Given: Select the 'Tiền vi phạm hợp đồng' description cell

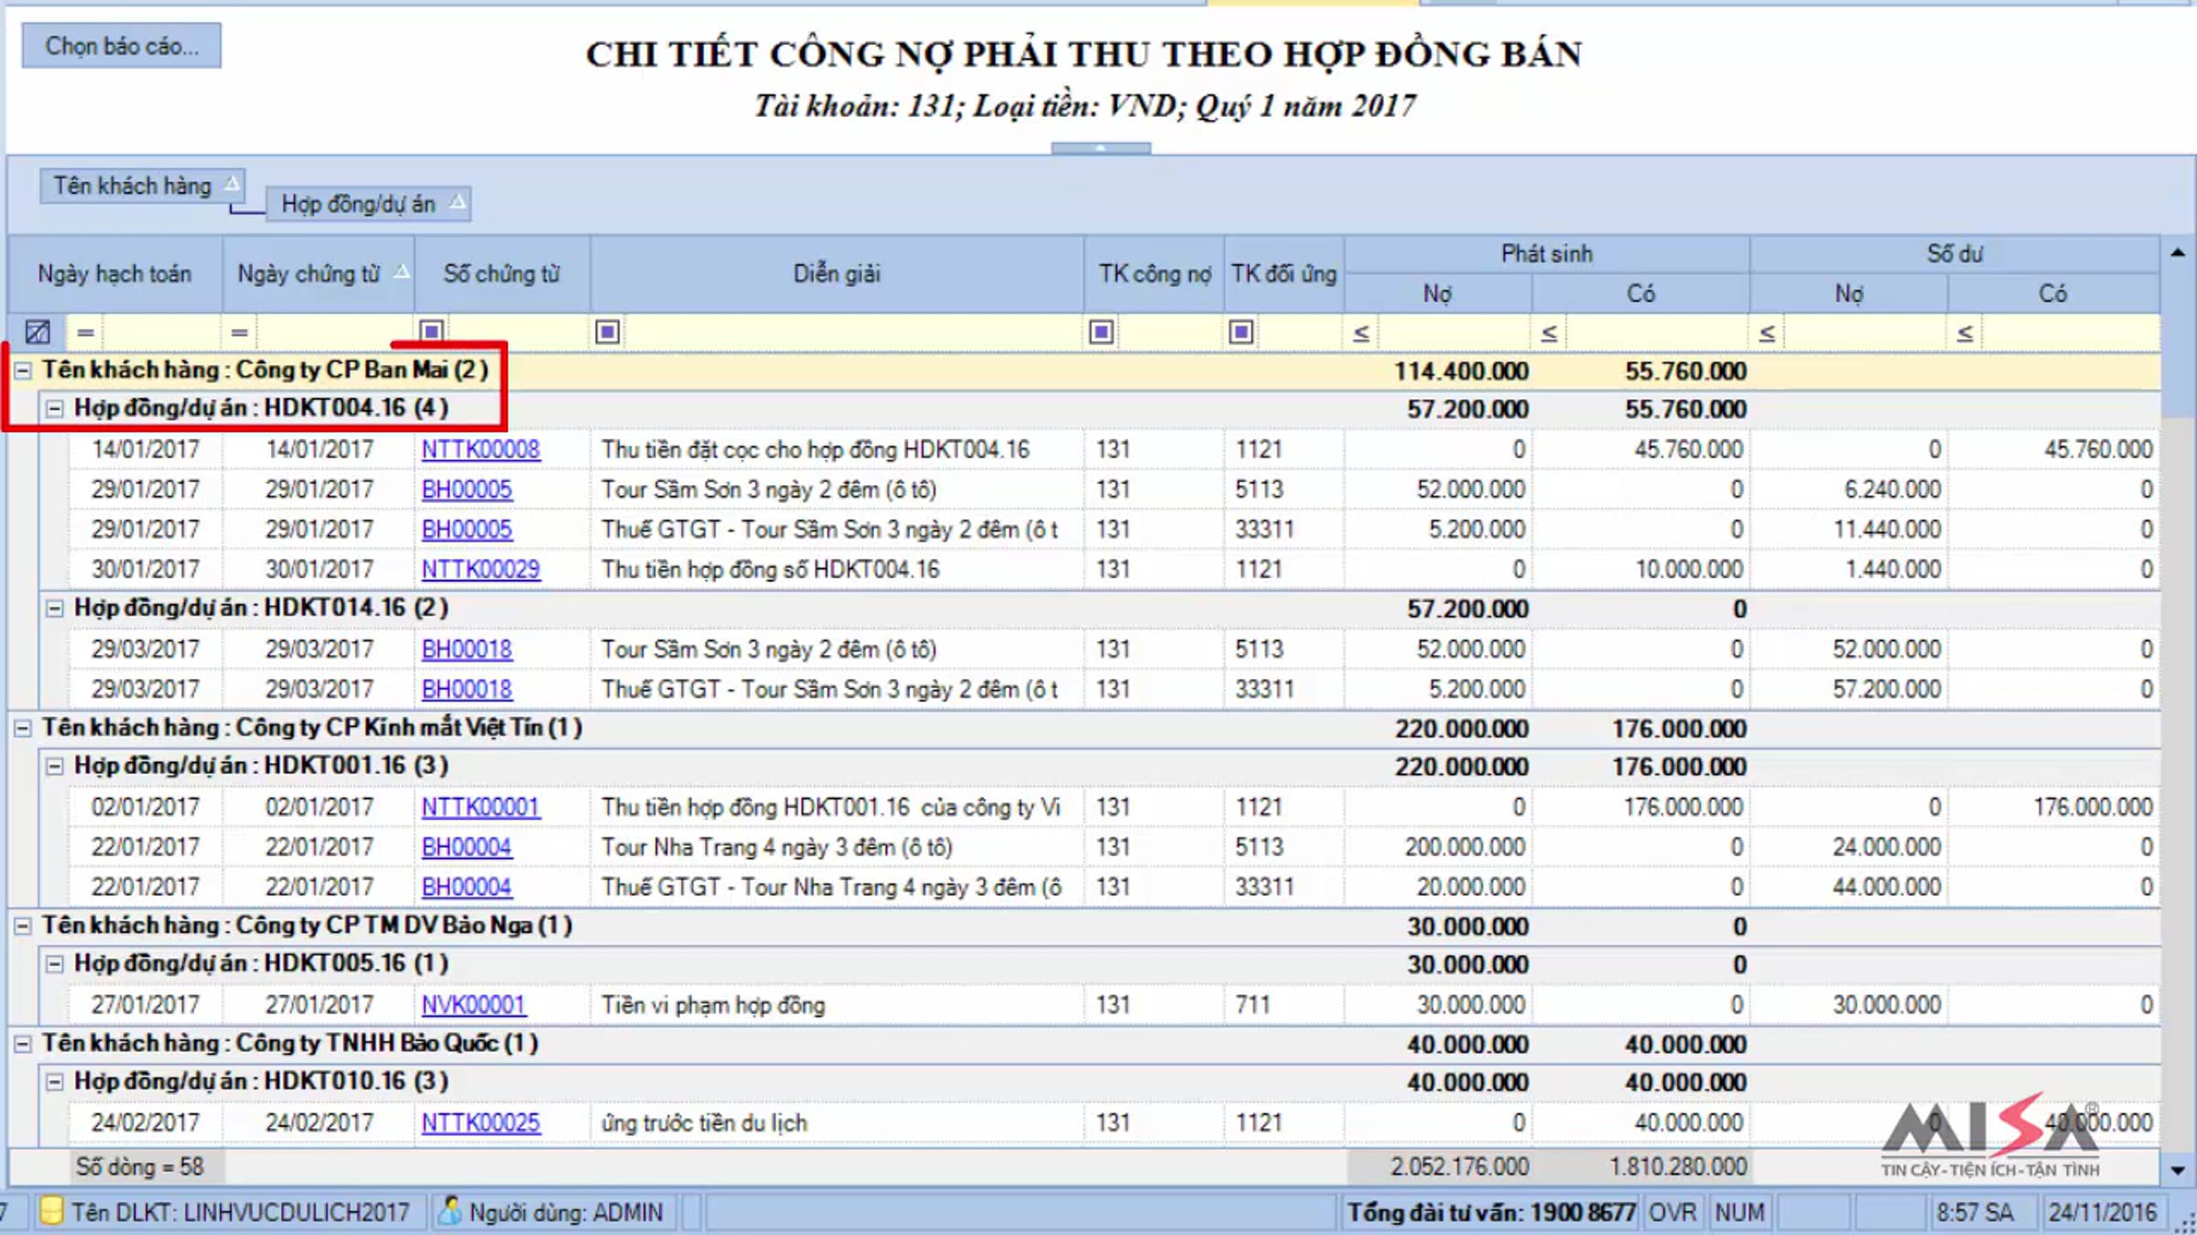Looking at the screenshot, I should (837, 1004).
